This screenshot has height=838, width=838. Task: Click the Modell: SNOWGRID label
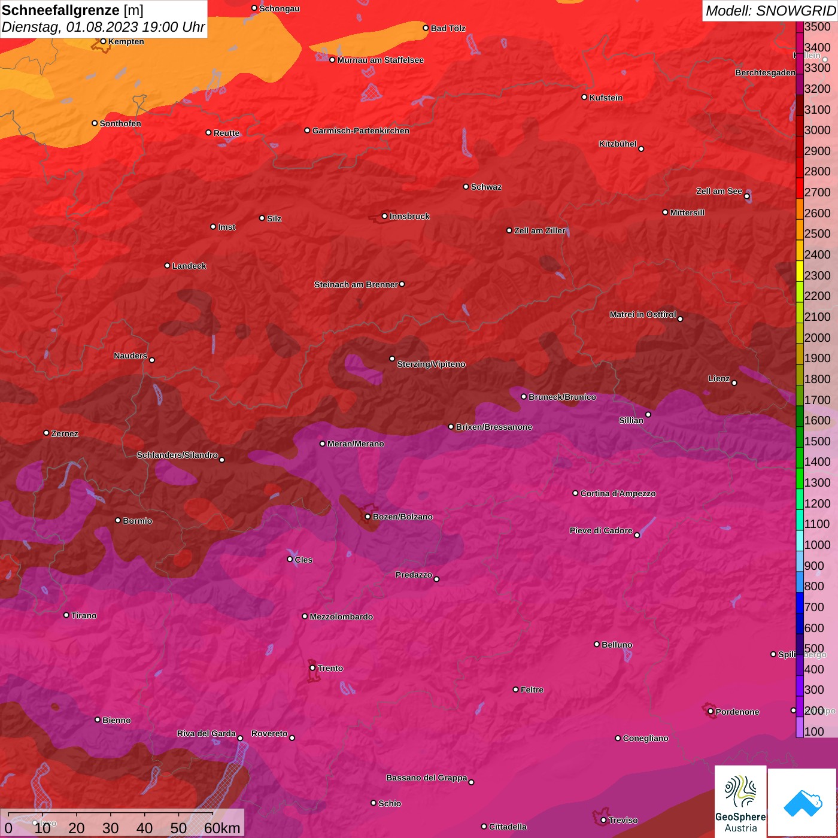tap(770, 10)
